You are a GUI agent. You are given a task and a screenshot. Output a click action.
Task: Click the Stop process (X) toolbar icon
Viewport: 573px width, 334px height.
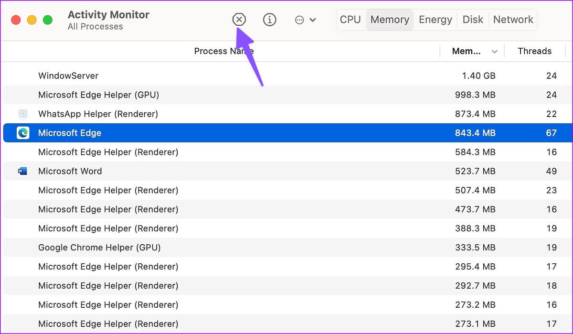239,20
